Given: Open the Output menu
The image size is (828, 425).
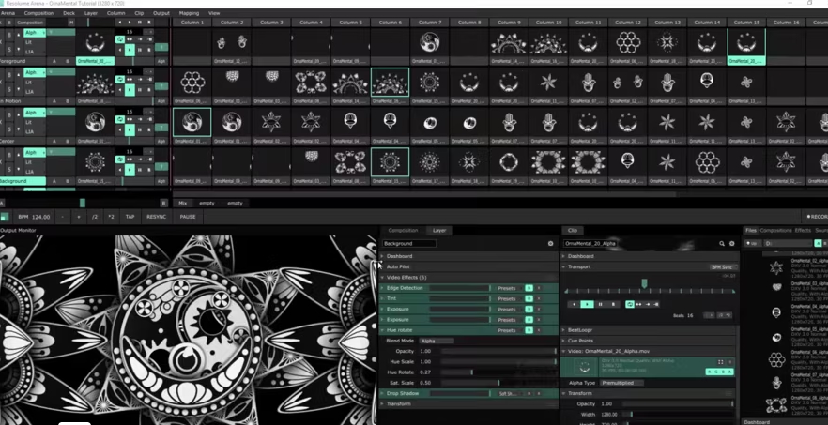Looking at the screenshot, I should coord(161,13).
